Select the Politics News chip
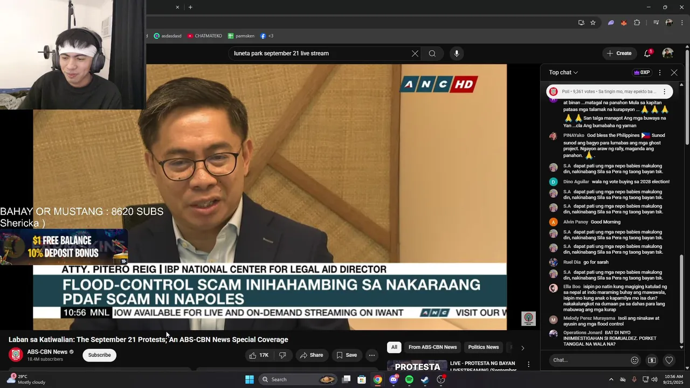The width and height of the screenshot is (690, 388). (484, 347)
